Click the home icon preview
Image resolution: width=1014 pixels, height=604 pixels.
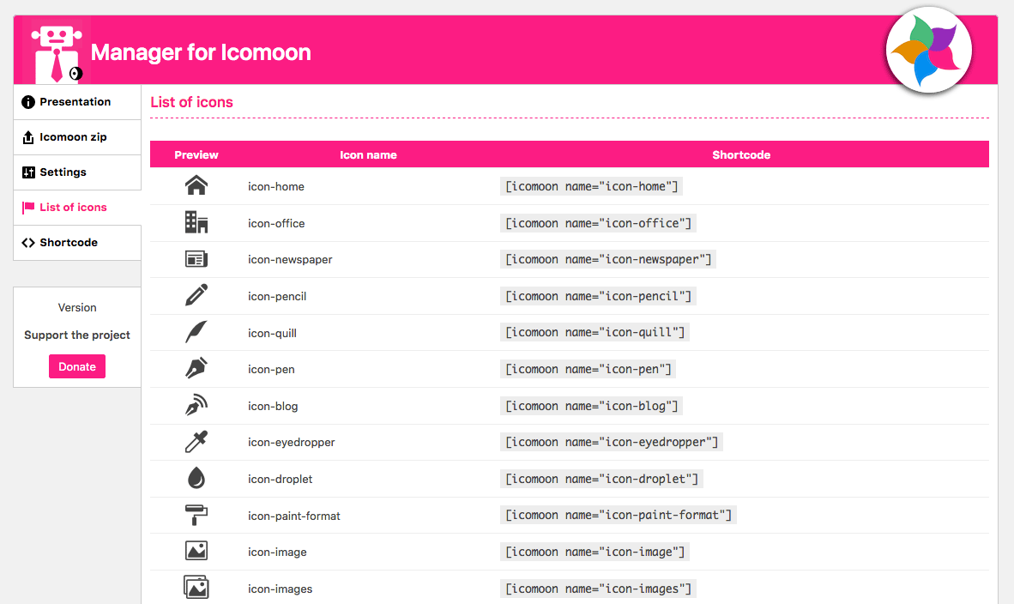[196, 185]
